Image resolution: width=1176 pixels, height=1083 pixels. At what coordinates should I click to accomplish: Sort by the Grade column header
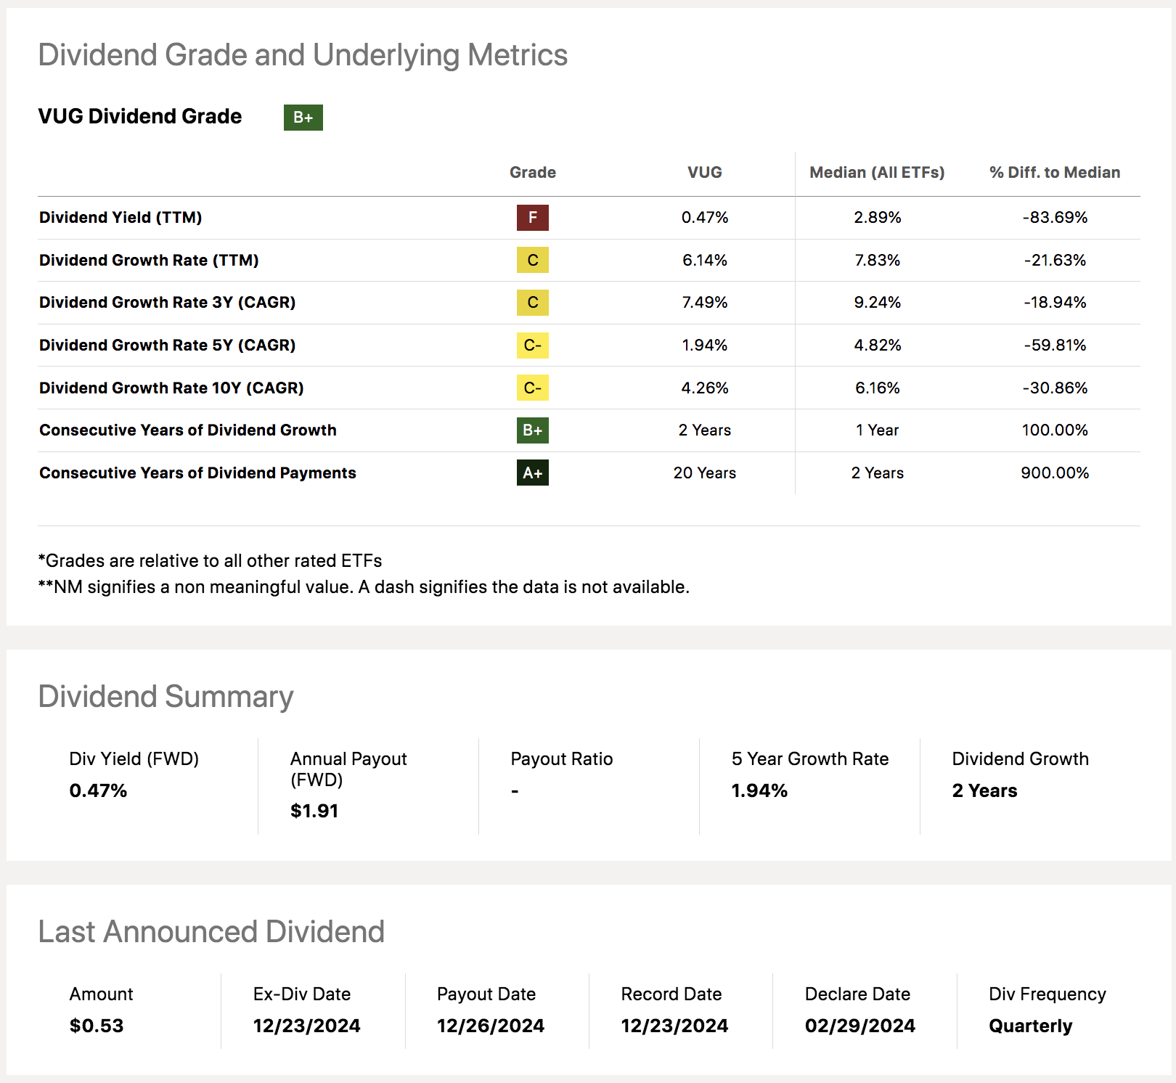coord(532,172)
